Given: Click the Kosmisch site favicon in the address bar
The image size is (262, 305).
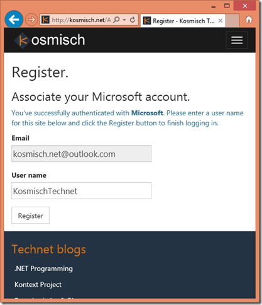Looking at the screenshot, I should (45, 20).
